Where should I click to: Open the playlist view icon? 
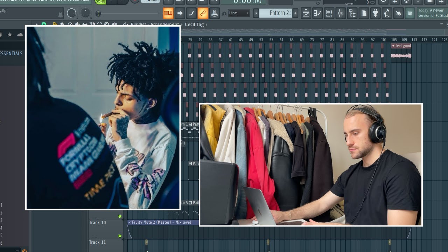click(x=306, y=13)
